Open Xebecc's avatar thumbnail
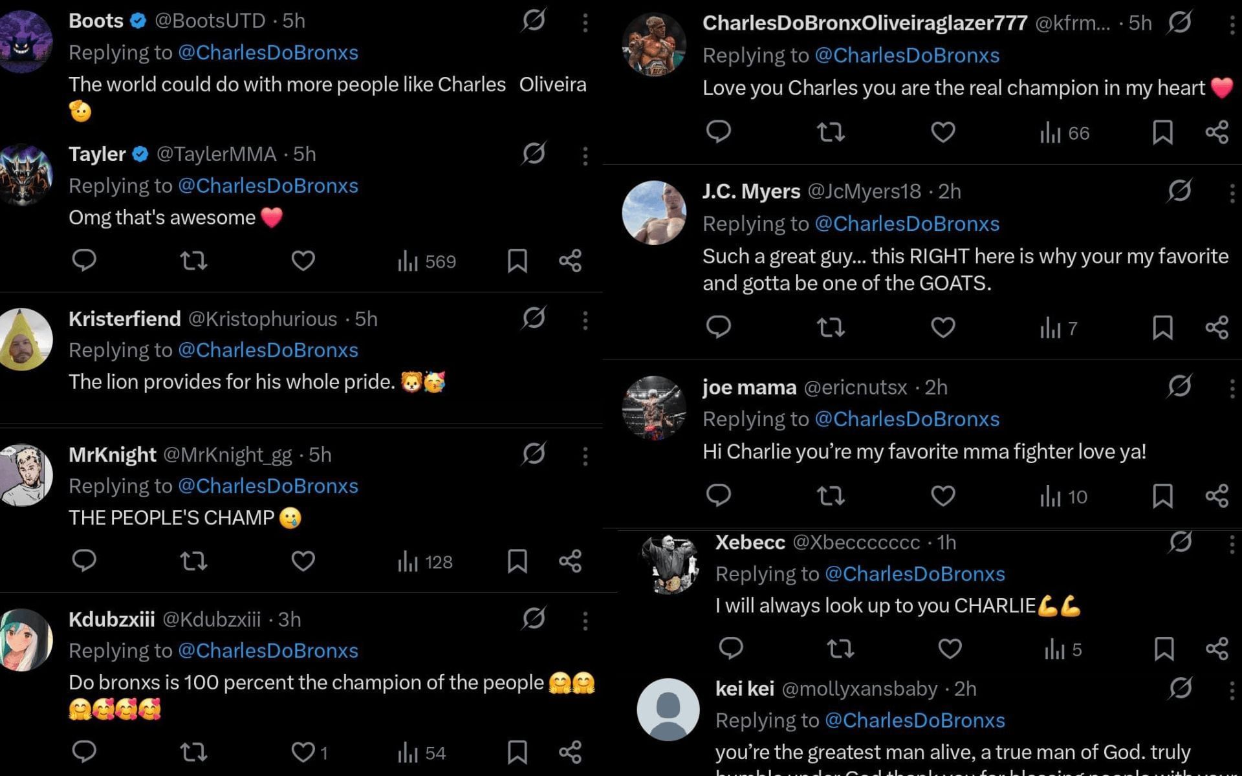The width and height of the screenshot is (1242, 776). 670,564
